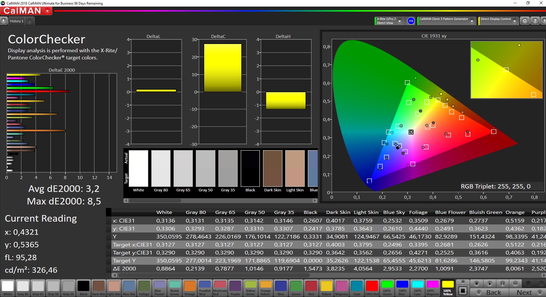Expand the Direct Display Control dropdown
The height and width of the screenshot is (297, 546).
[515, 21]
